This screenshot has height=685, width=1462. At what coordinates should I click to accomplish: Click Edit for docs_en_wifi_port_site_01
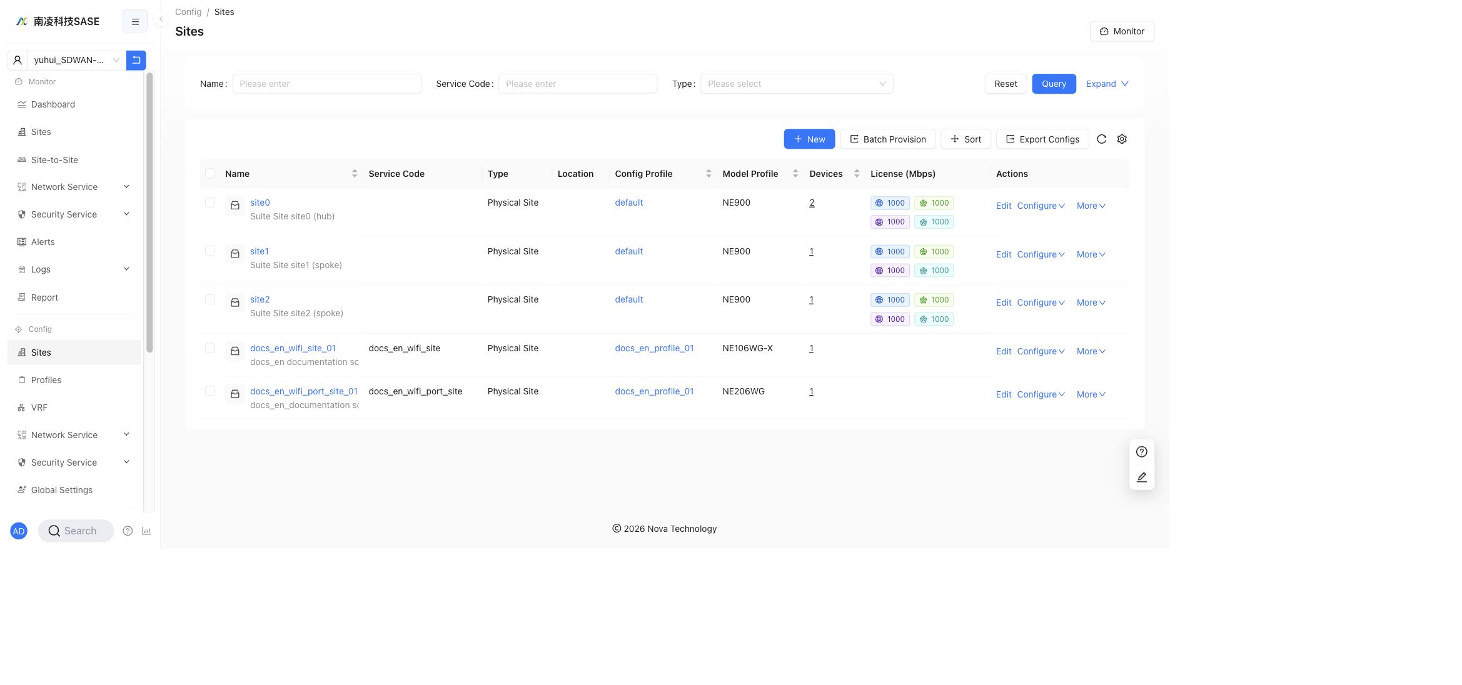[1004, 394]
